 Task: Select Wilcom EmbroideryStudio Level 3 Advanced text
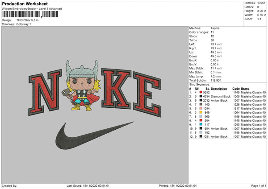click(x=32, y=9)
